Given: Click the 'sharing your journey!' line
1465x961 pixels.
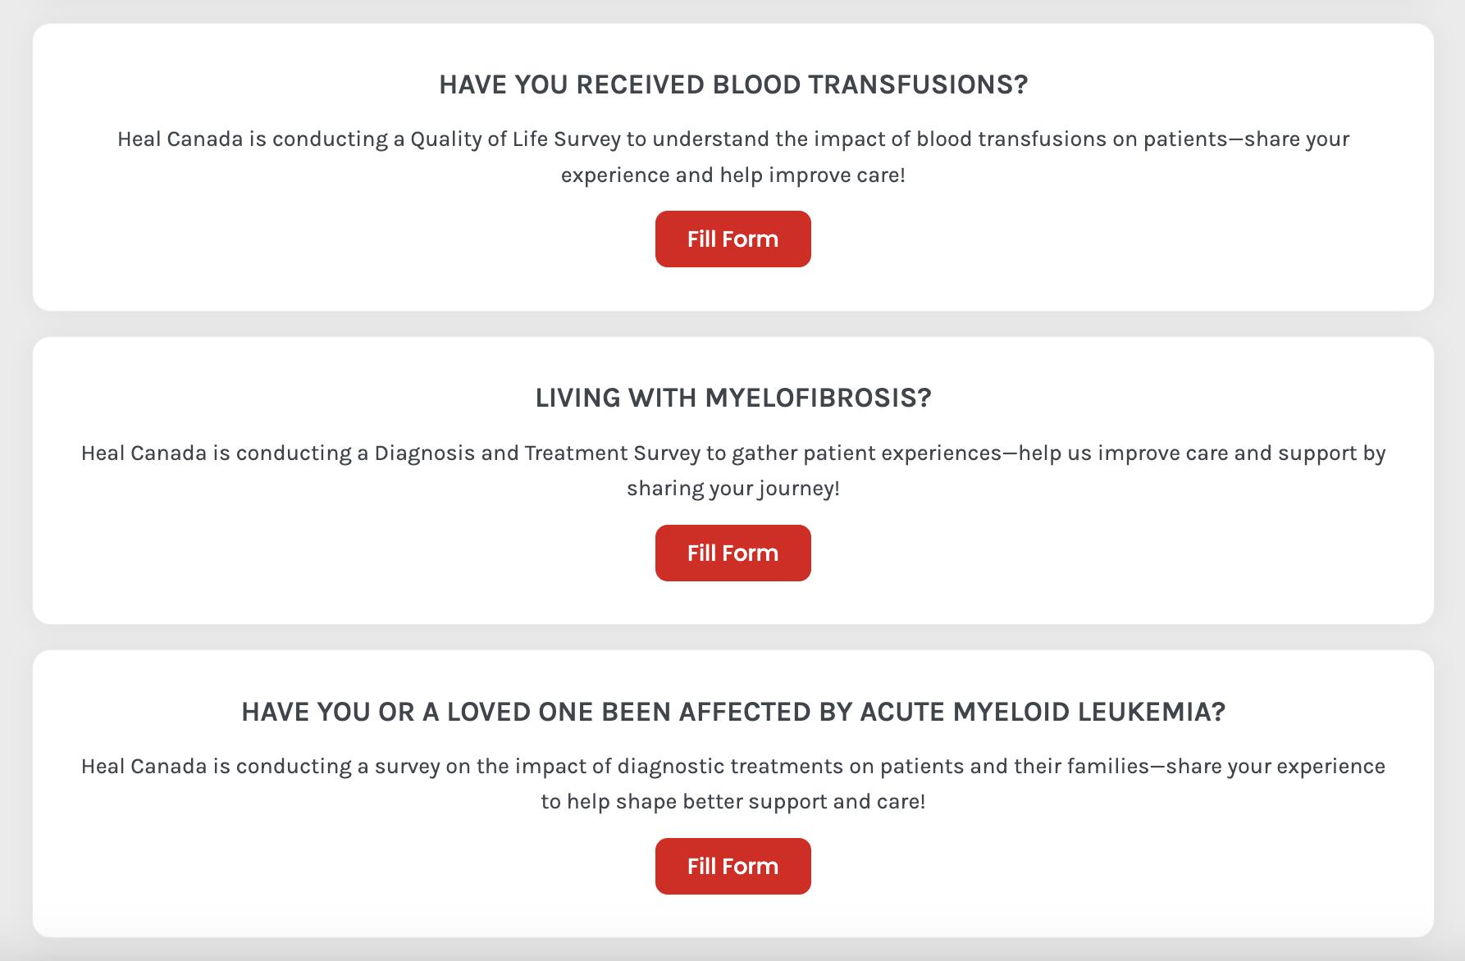Looking at the screenshot, I should coord(732,489).
